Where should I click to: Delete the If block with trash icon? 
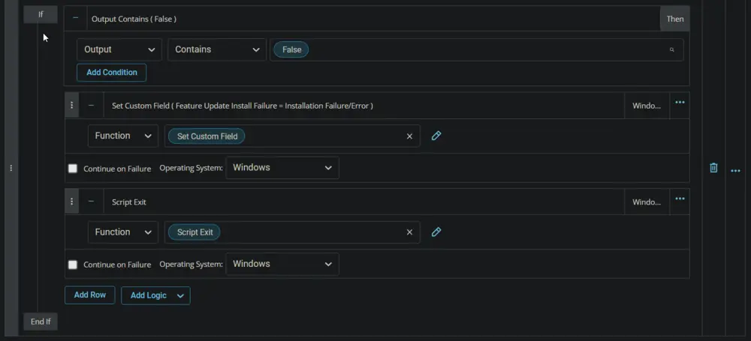(x=713, y=168)
